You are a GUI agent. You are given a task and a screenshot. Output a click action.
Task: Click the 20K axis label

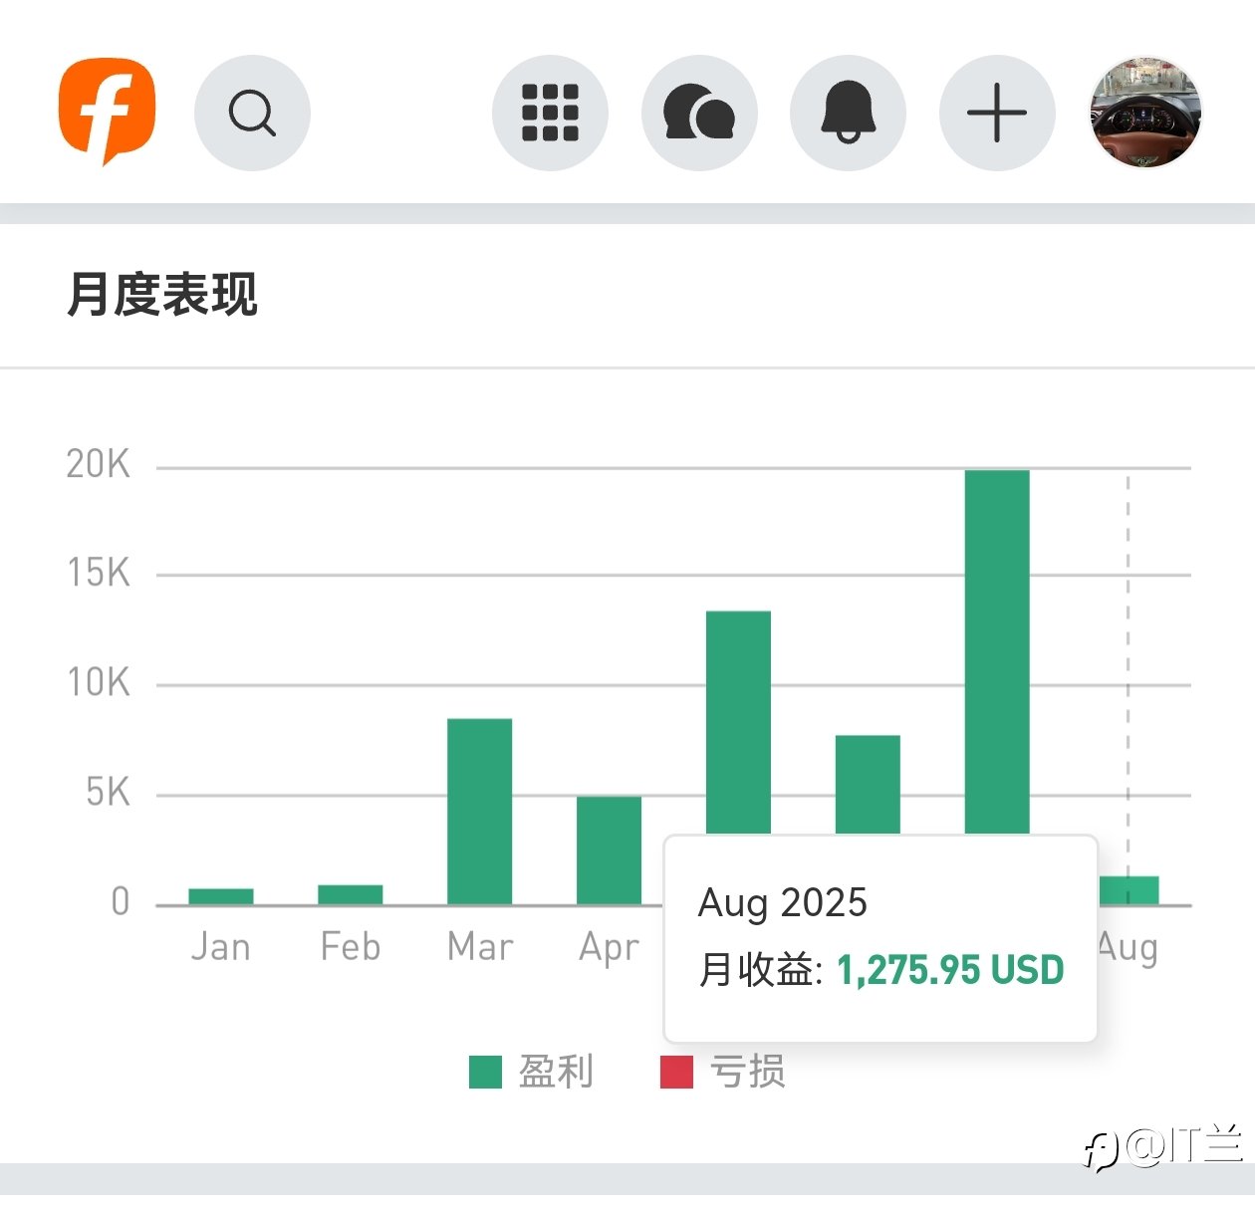98,464
